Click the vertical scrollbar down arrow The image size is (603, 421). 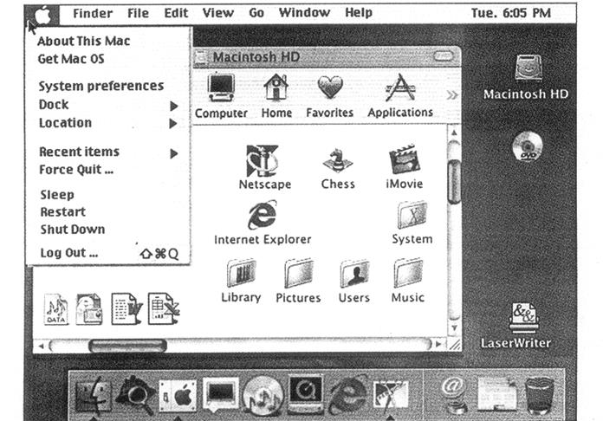pos(454,328)
